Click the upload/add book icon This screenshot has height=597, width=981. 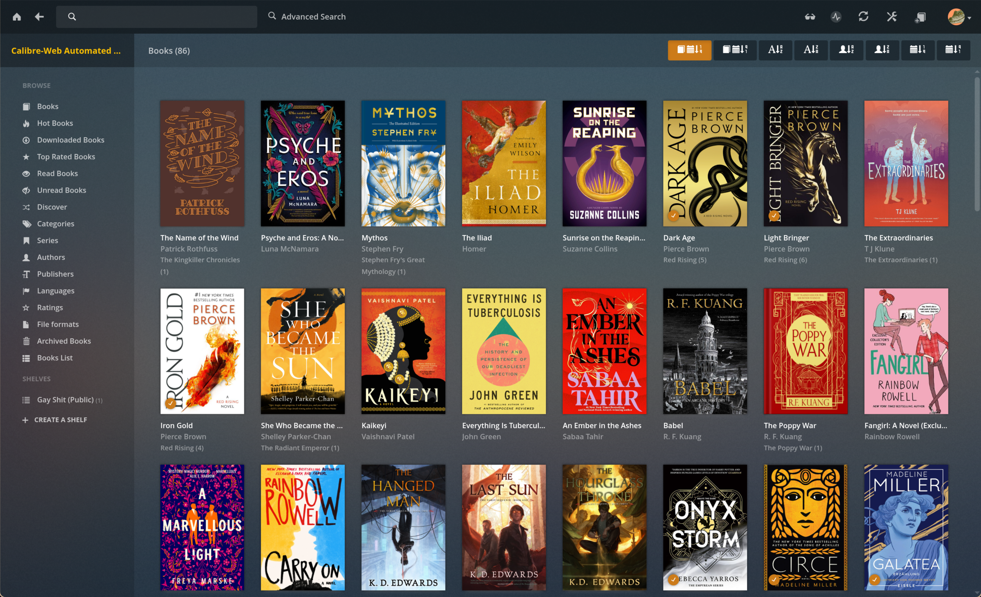[x=920, y=17]
